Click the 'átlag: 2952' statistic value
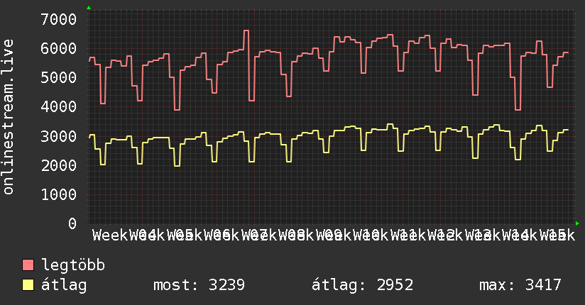Screen dimensions: 585x305 [362, 285]
